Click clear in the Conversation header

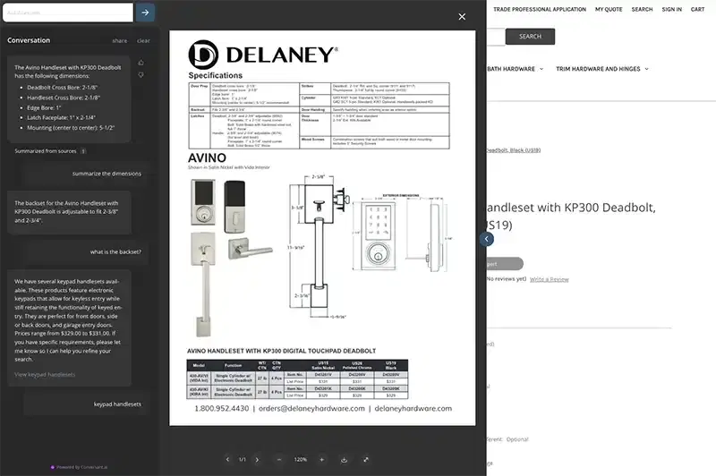click(x=143, y=40)
